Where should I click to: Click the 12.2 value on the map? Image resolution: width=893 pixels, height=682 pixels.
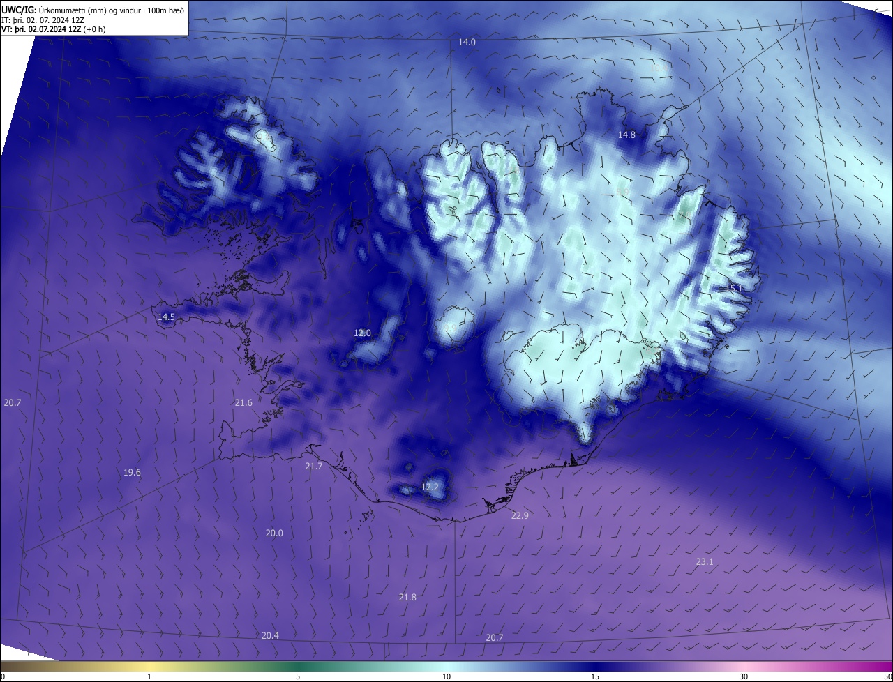pos(430,487)
